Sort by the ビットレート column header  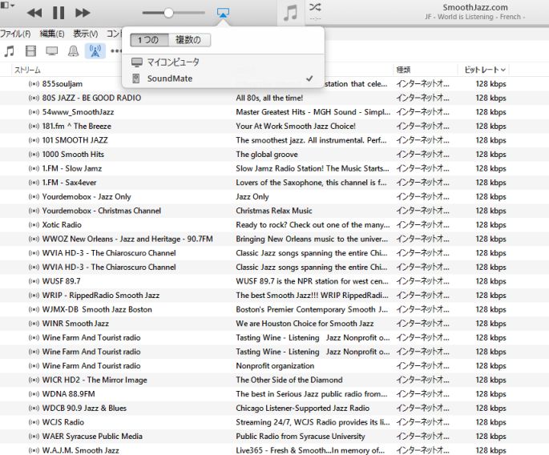482,70
